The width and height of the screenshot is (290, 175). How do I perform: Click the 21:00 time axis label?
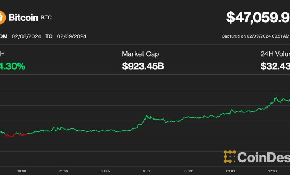(x=63, y=171)
